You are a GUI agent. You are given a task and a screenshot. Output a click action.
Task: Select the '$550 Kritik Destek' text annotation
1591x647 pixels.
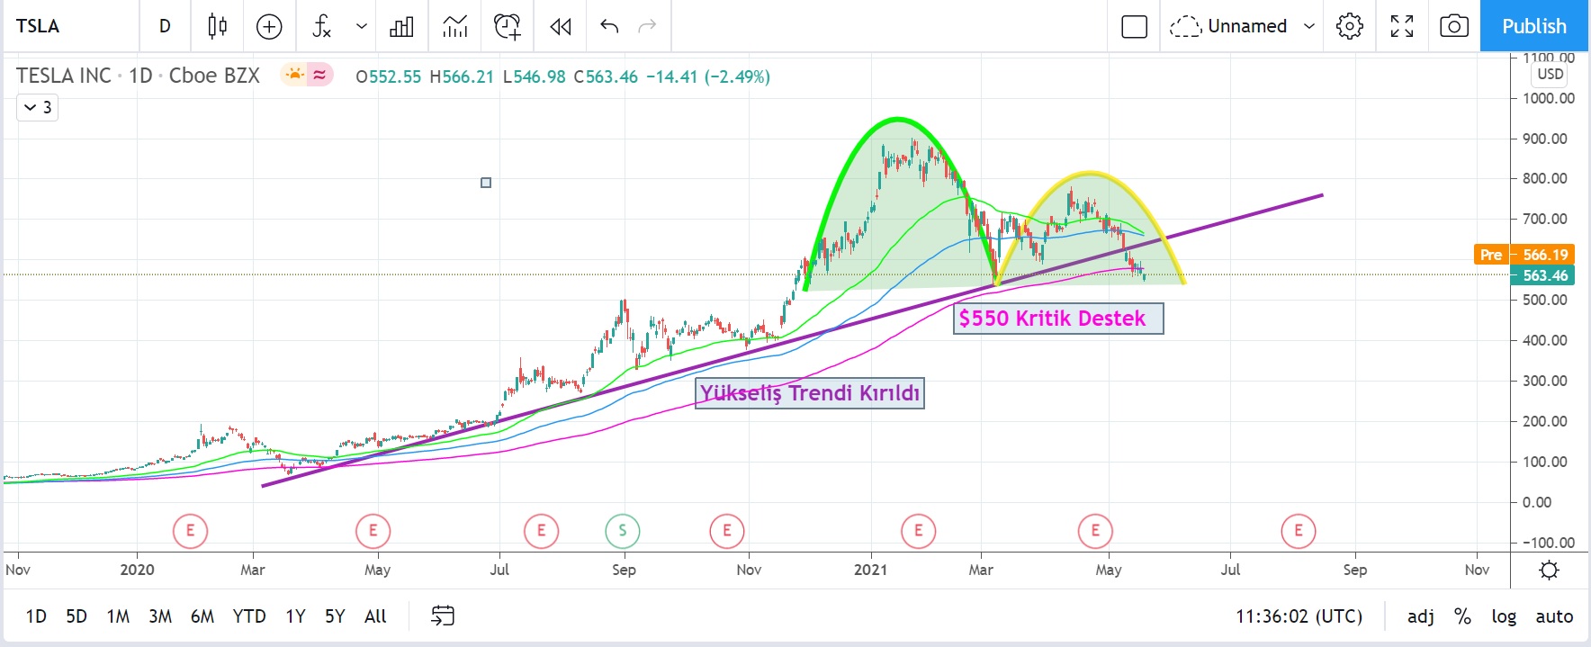[x=1058, y=319]
